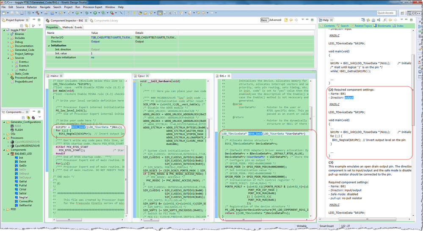Open the Components Library tab
The height and width of the screenshot is (231, 423).
106,20
